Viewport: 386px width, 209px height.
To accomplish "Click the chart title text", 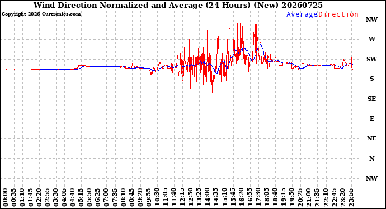I will pos(178,6).
